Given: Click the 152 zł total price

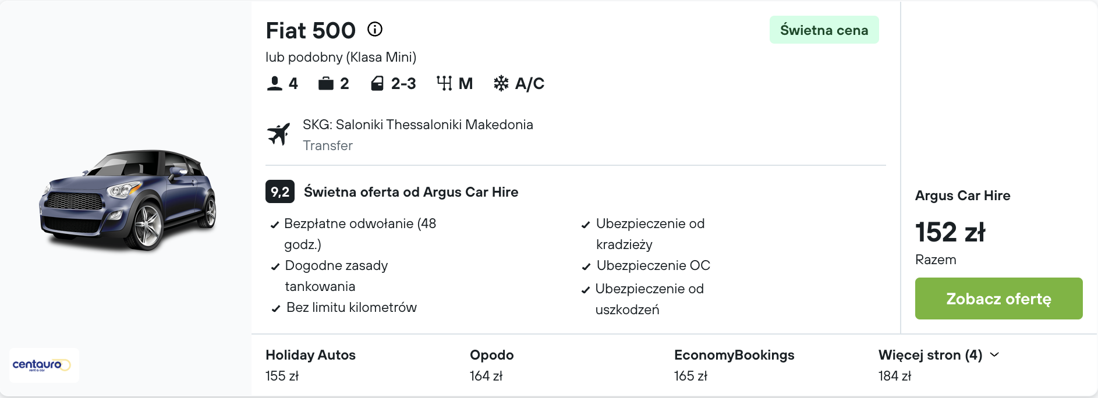Looking at the screenshot, I should (x=950, y=232).
